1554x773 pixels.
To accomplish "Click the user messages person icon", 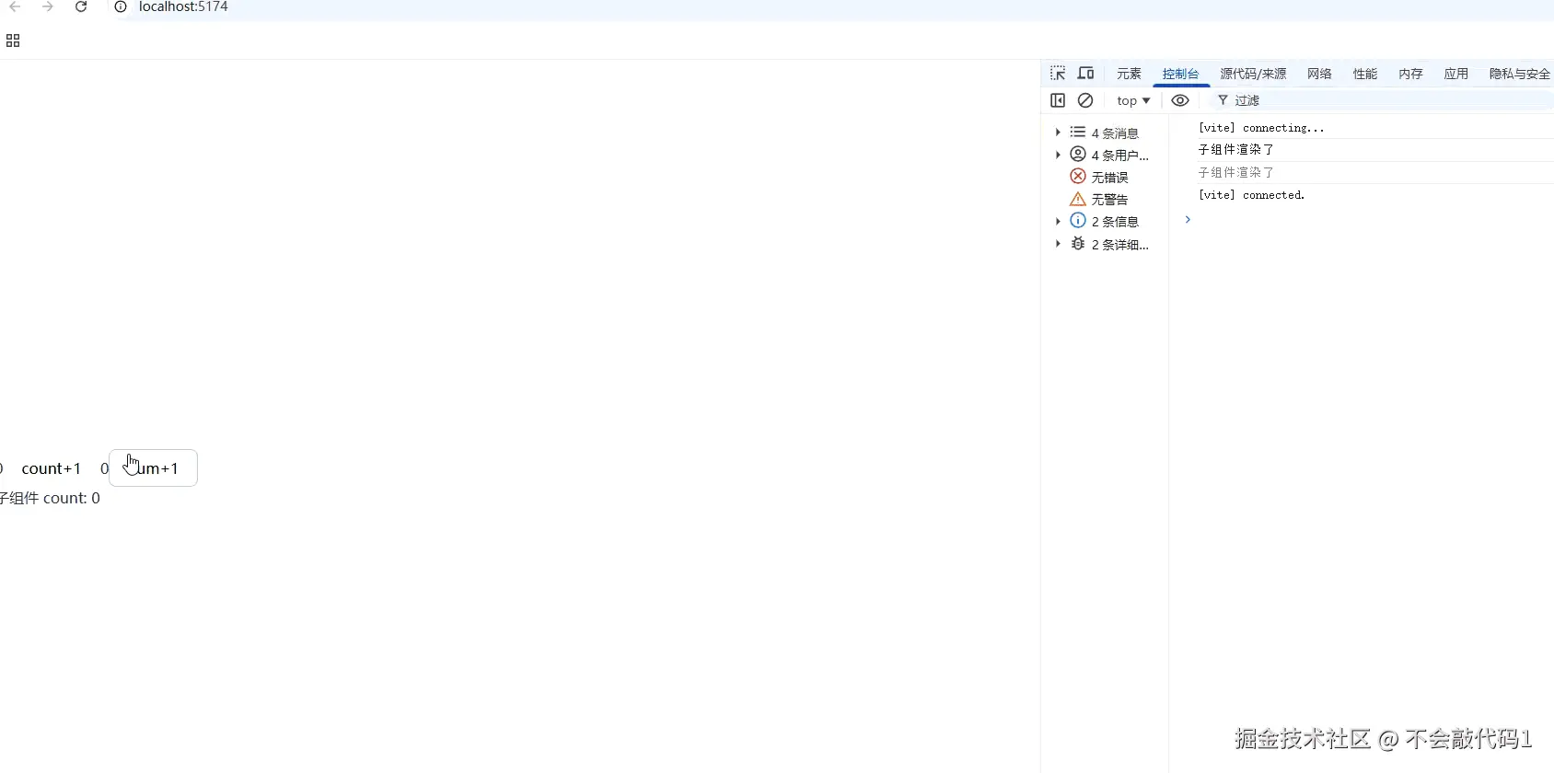I will click(x=1078, y=155).
